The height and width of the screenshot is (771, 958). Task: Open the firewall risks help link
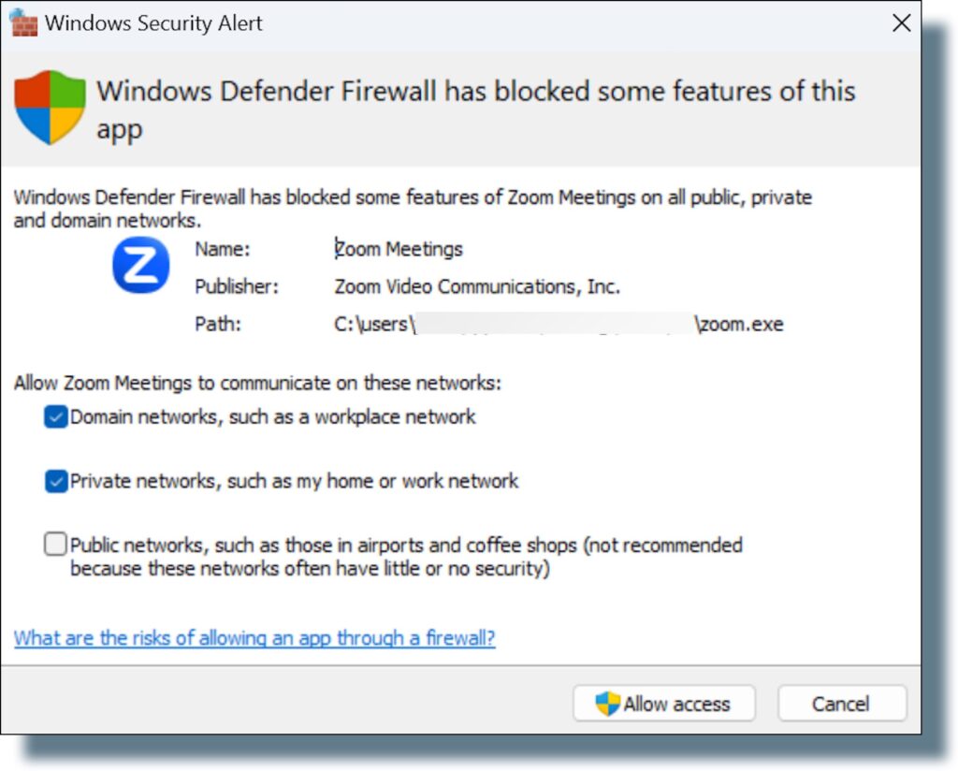coord(254,638)
